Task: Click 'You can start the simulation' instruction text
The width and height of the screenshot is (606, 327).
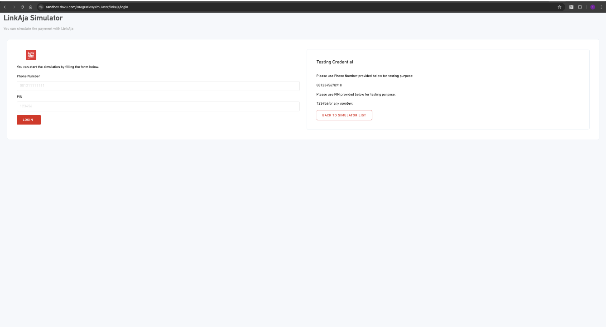Action: pyautogui.click(x=58, y=67)
